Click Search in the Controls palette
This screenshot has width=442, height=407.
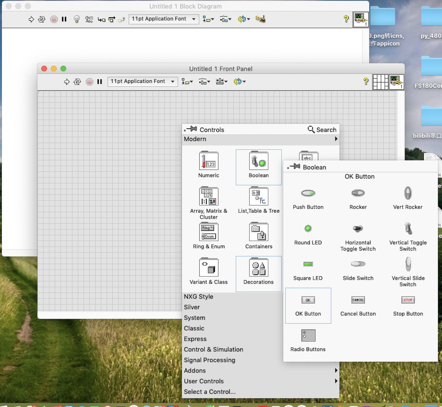[x=322, y=129]
